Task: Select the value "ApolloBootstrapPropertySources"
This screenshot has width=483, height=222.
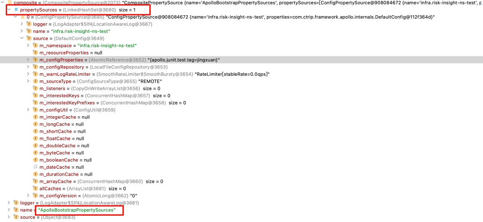Action: [x=77, y=210]
